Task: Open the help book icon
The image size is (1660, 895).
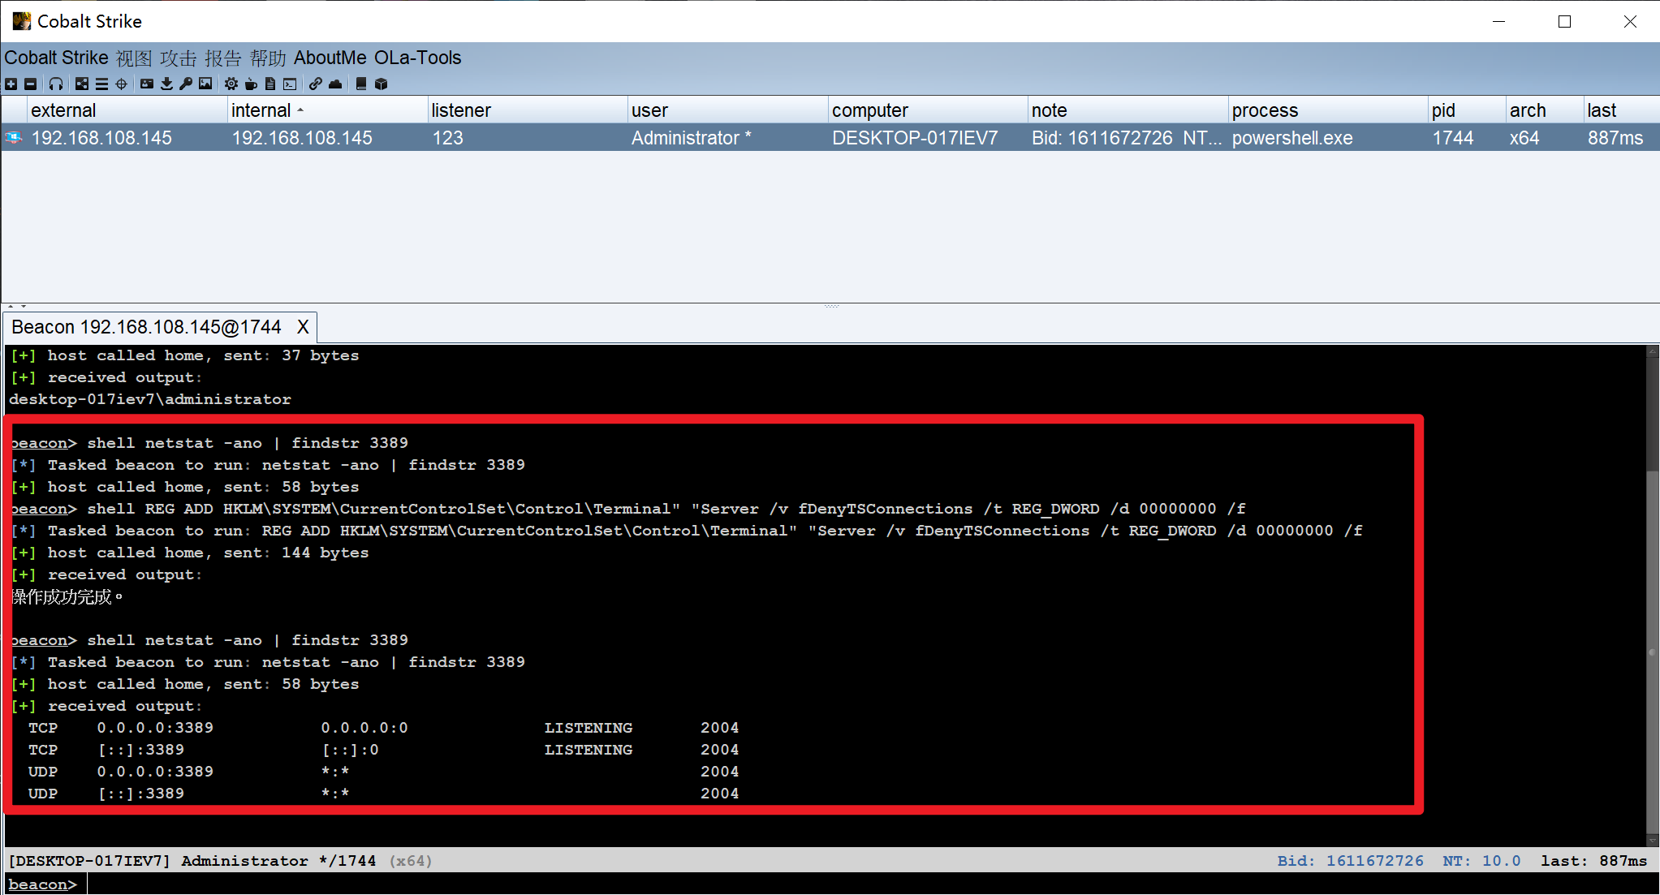Action: point(361,84)
